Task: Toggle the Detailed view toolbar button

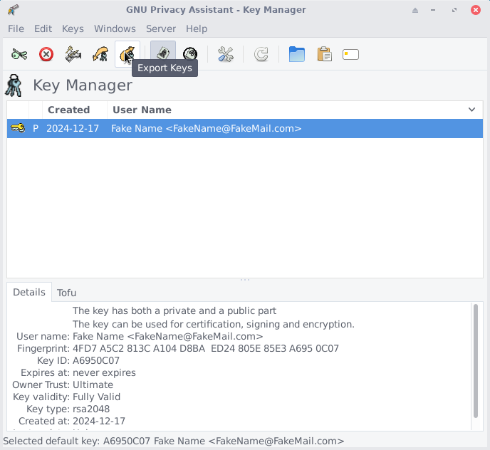Action: 190,53
